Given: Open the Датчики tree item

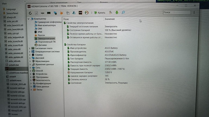Looking at the screenshot, I should (x=41, y=45).
